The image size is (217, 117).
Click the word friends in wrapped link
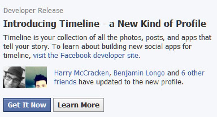(x=65, y=82)
